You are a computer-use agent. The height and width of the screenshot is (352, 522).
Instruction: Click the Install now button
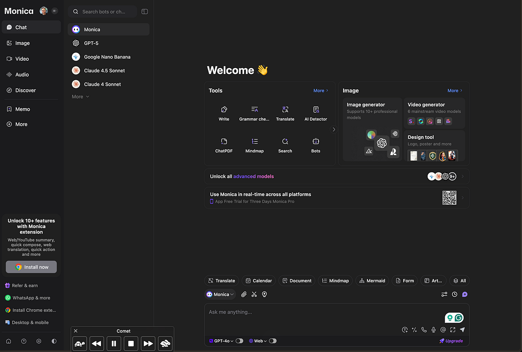[31, 267]
